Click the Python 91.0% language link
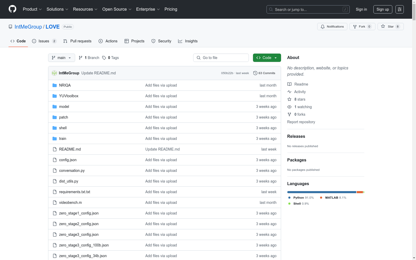416x260 pixels. point(301,198)
